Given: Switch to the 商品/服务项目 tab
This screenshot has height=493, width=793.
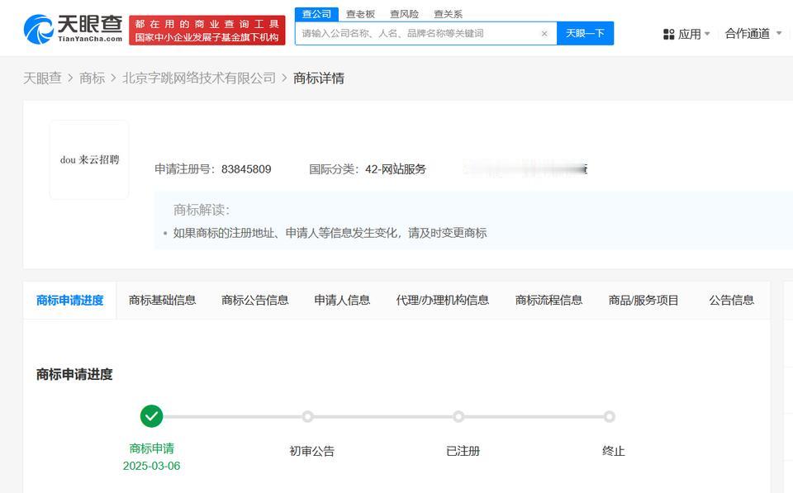Looking at the screenshot, I should [643, 301].
